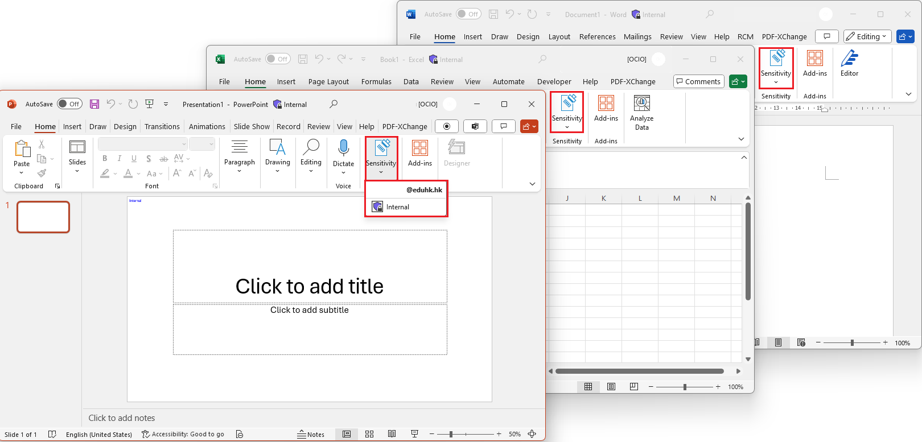Toggle AutoSave switch in Excel
This screenshot has height=442, width=922.
(x=278, y=59)
